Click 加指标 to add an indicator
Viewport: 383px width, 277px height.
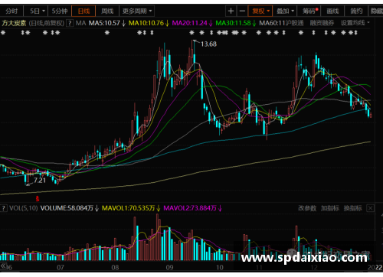point(330,208)
